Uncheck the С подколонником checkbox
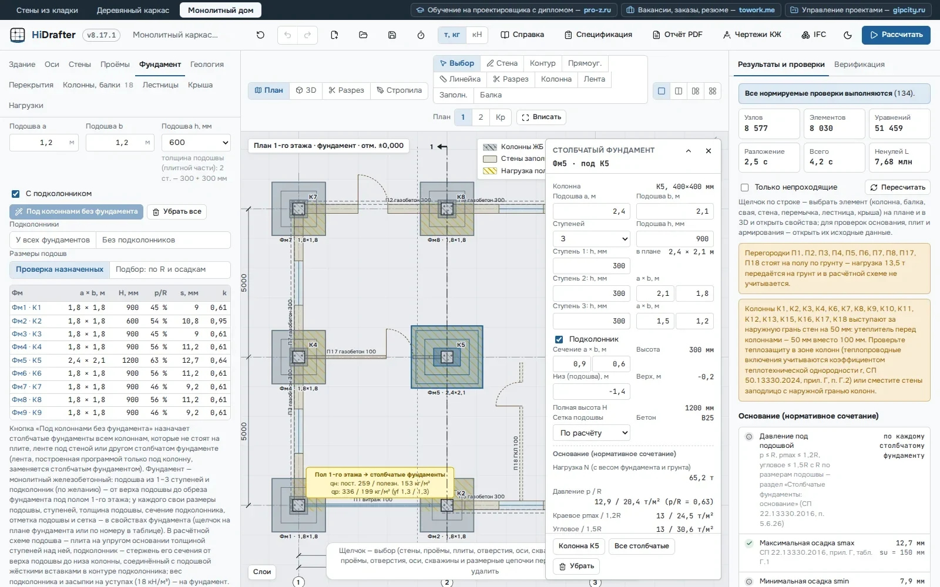940x587 pixels. 16,194
